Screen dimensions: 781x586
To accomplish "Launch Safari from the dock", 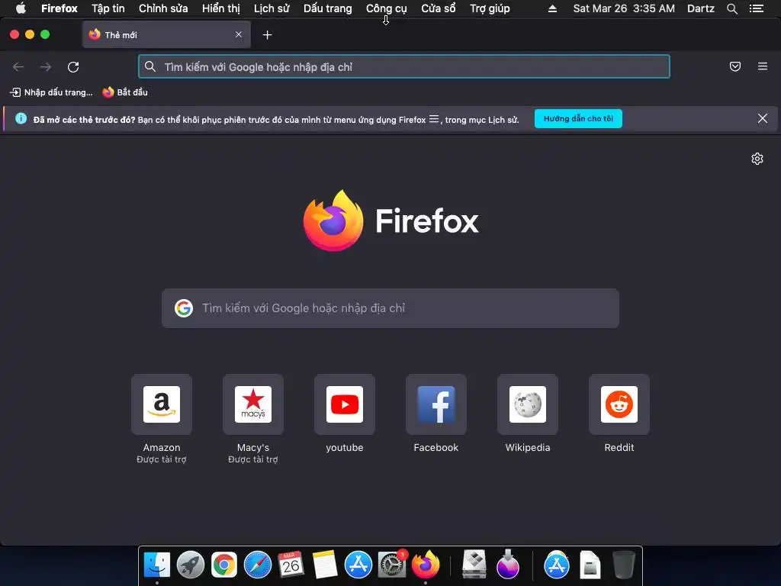I will click(258, 565).
